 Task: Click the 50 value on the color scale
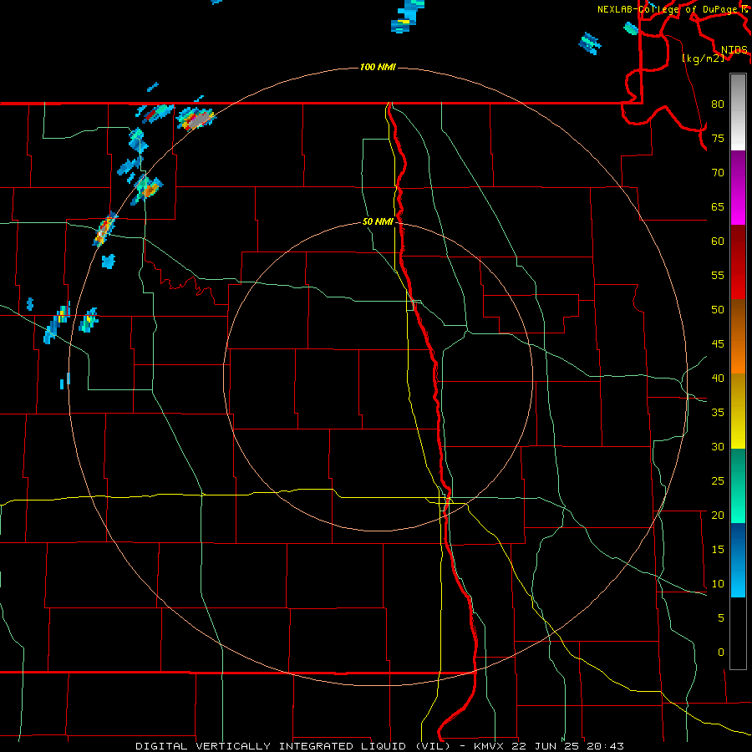click(718, 309)
